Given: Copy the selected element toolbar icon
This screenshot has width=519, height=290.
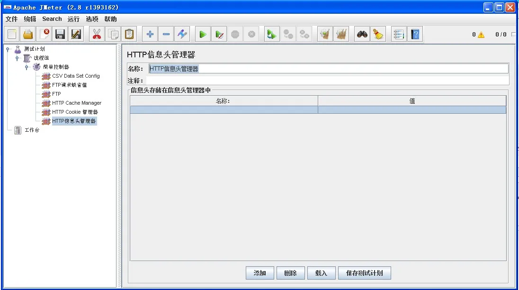Looking at the screenshot, I should click(x=113, y=34).
